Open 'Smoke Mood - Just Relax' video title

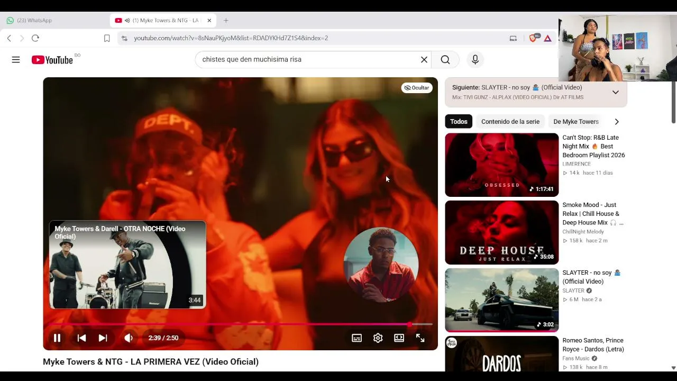(x=593, y=214)
